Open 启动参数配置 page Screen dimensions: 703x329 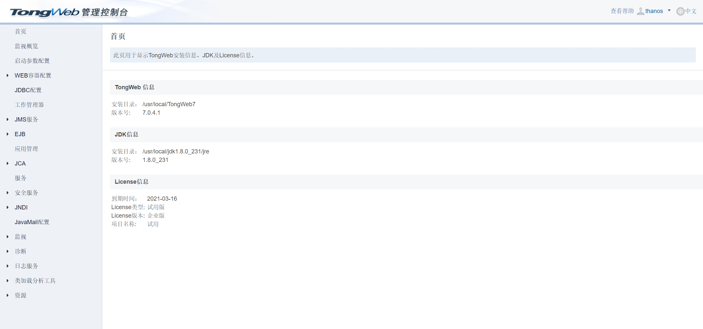[32, 61]
